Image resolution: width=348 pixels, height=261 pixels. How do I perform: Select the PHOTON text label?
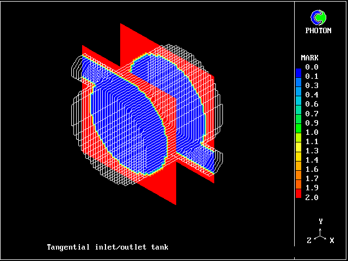pyautogui.click(x=318, y=31)
